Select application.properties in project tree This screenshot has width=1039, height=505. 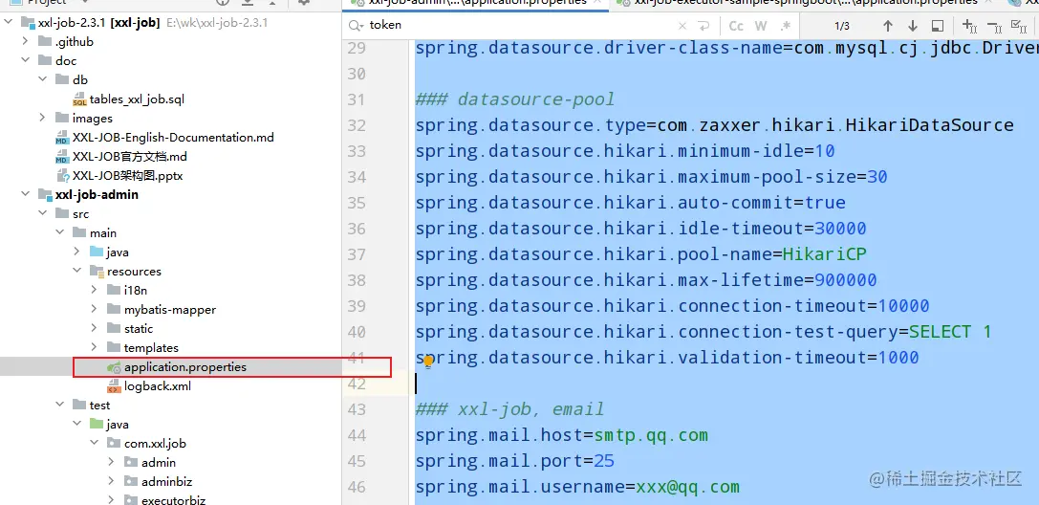(x=184, y=366)
